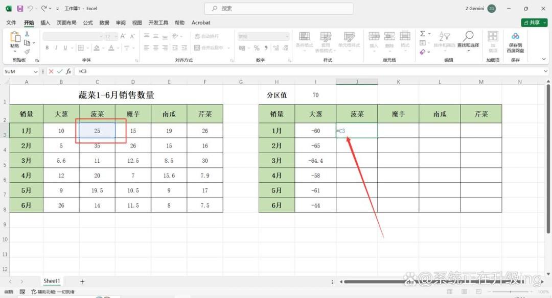Image resolution: width=552 pixels, height=298 pixels.
Task: Select the Sheet1 tab
Action: [x=52, y=281]
